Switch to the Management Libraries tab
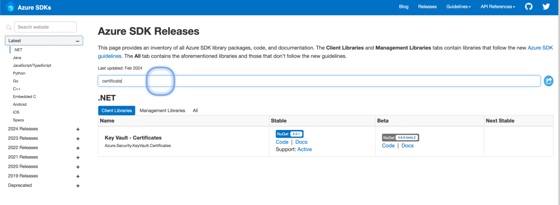The image size is (560, 205). pyautogui.click(x=162, y=111)
